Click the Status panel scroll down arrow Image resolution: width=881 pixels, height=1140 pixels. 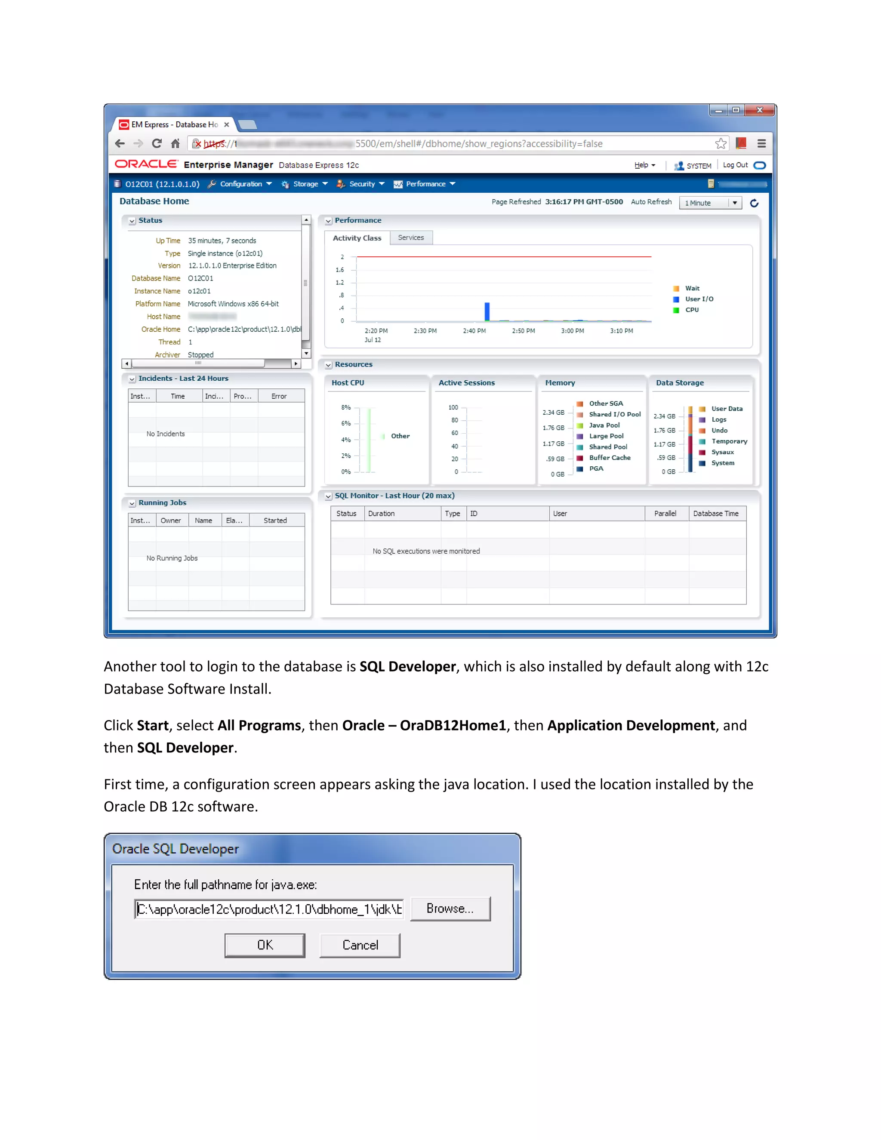(x=306, y=354)
